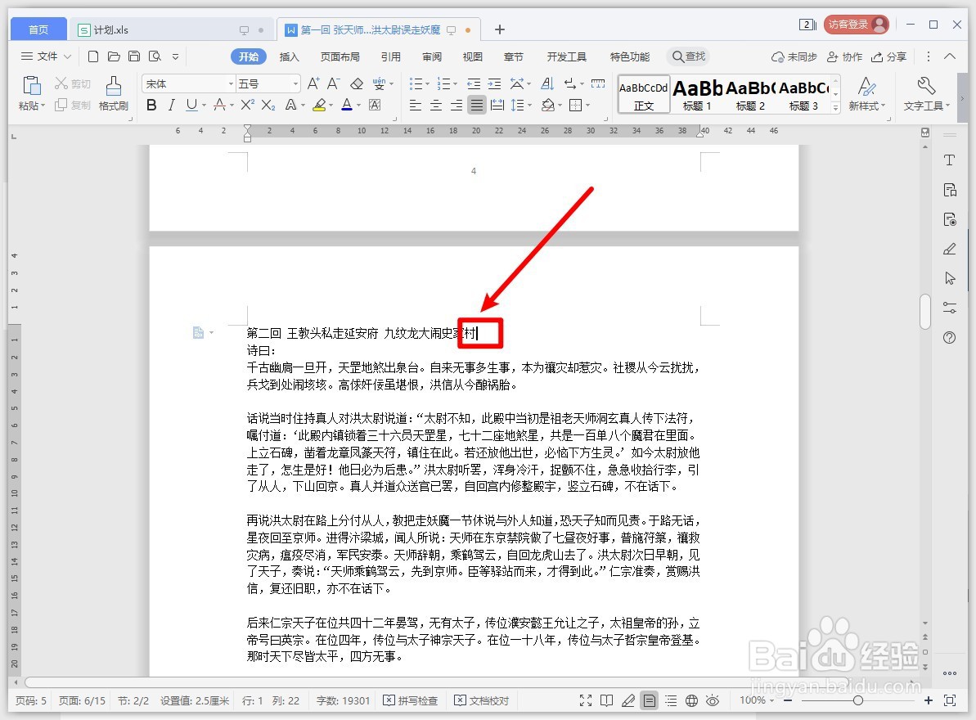Align text left
976x720 pixels.
click(415, 106)
